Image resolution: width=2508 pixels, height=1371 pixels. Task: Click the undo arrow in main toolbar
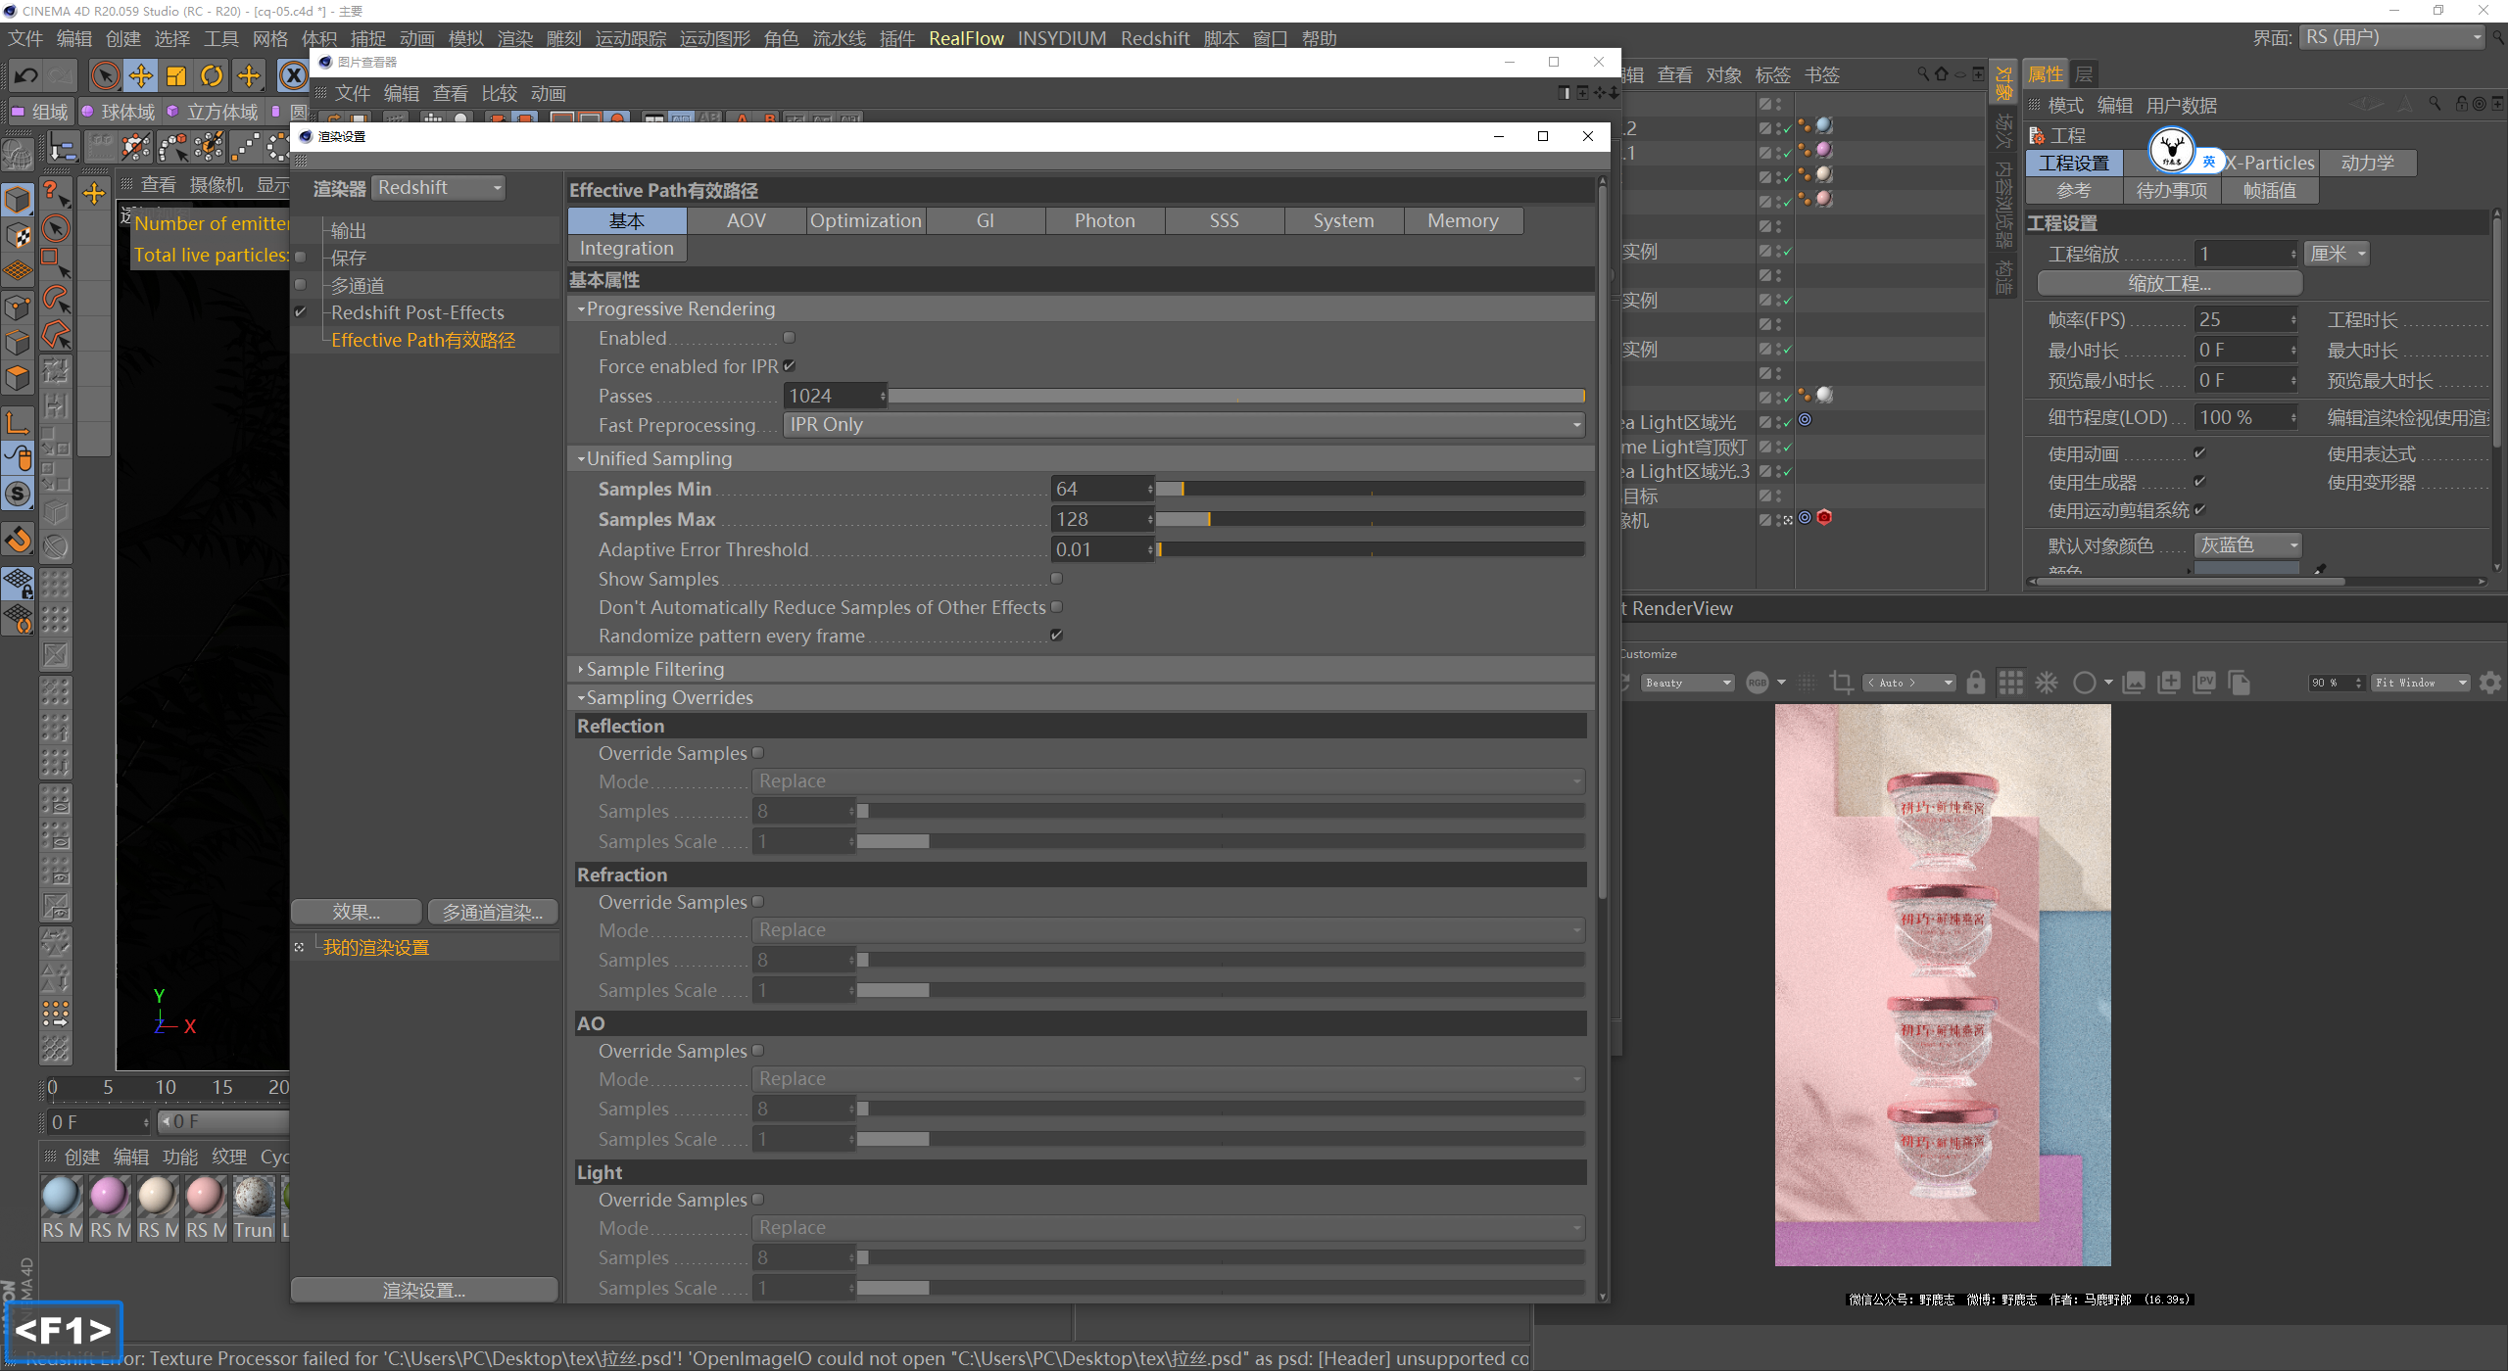pos(26,75)
